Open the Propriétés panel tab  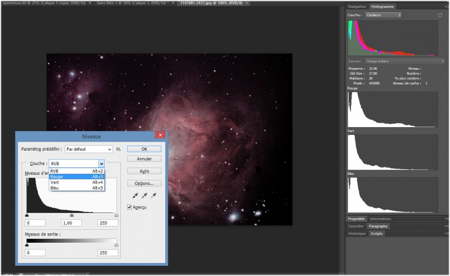[356, 219]
